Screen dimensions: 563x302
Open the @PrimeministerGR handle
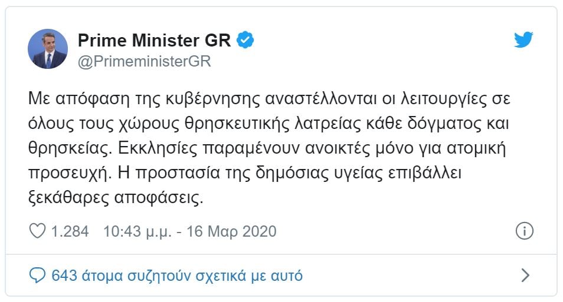point(145,61)
